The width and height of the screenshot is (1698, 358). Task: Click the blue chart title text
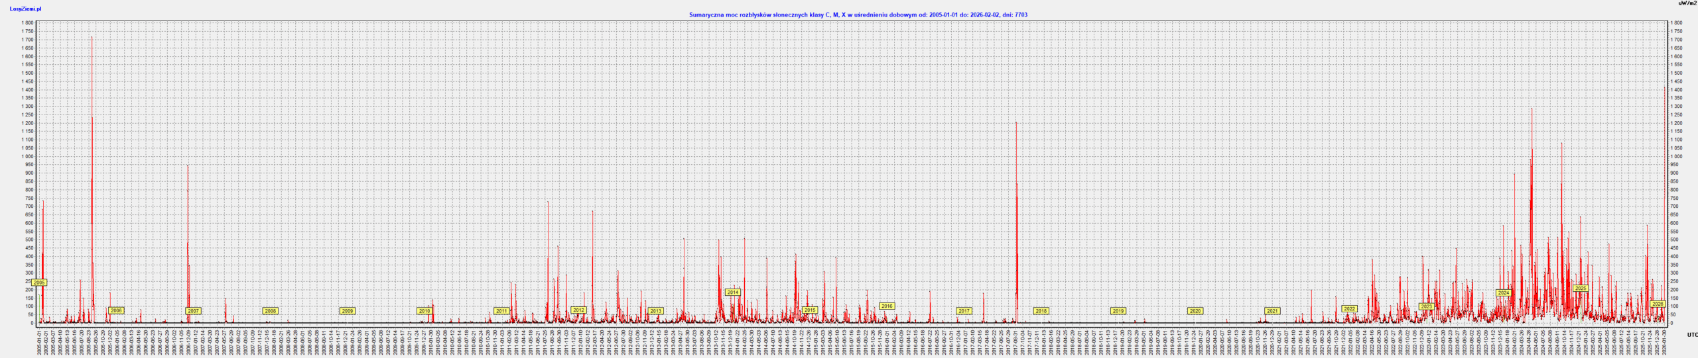[x=858, y=15]
